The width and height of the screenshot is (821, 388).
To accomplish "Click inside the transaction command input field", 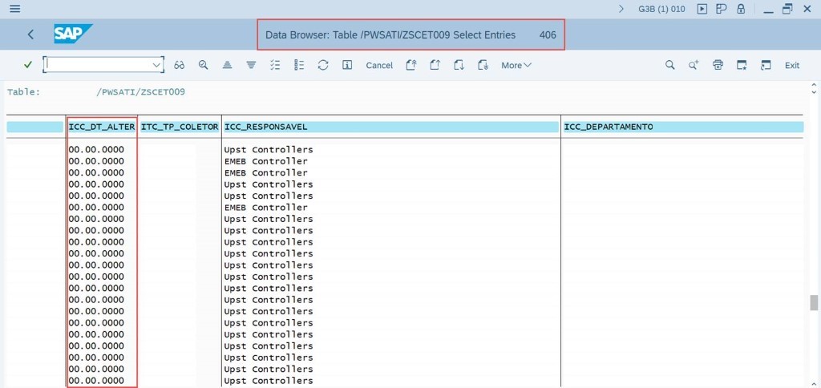I will [x=96, y=65].
